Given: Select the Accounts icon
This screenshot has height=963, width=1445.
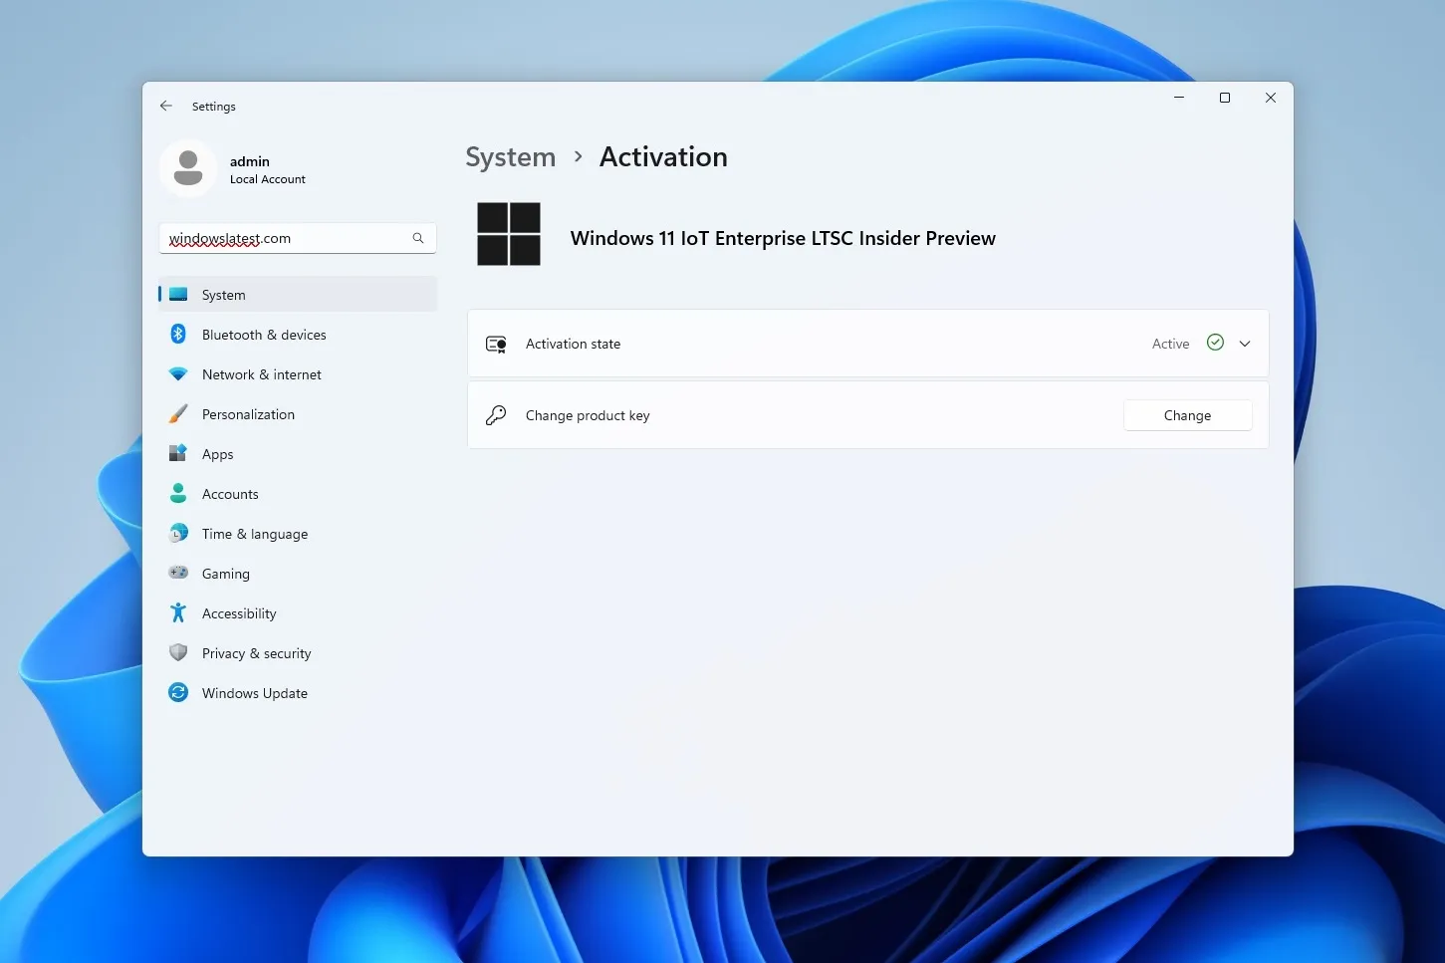Looking at the screenshot, I should click(x=177, y=493).
